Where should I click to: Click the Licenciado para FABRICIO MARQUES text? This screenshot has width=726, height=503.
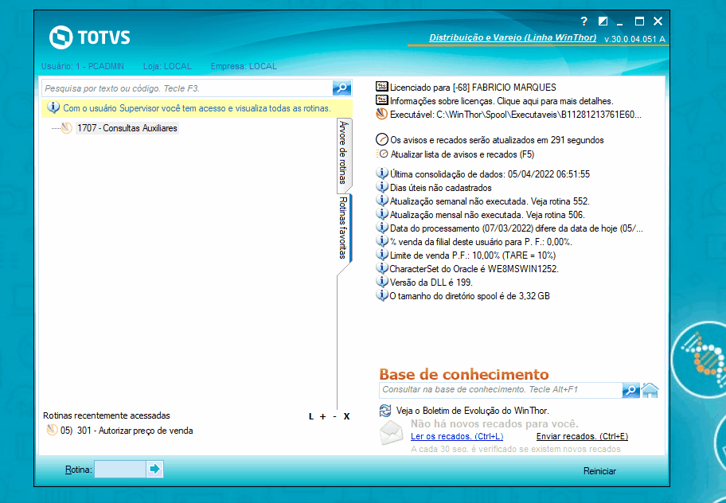pyautogui.click(x=473, y=88)
